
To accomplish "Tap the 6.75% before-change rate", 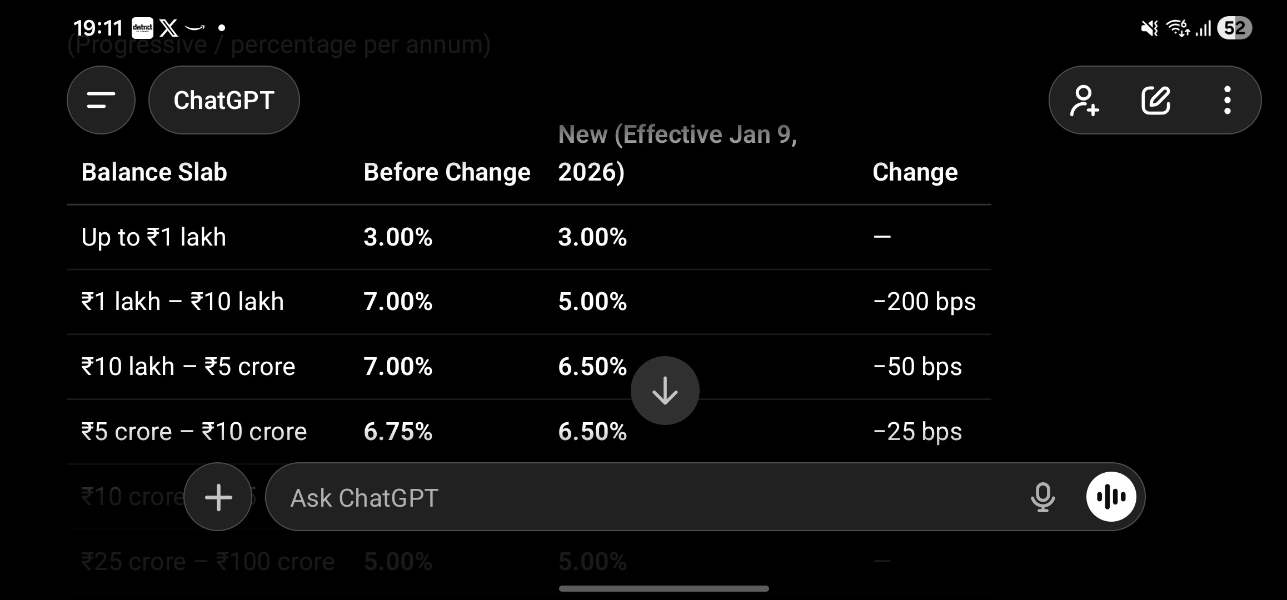I will (398, 432).
